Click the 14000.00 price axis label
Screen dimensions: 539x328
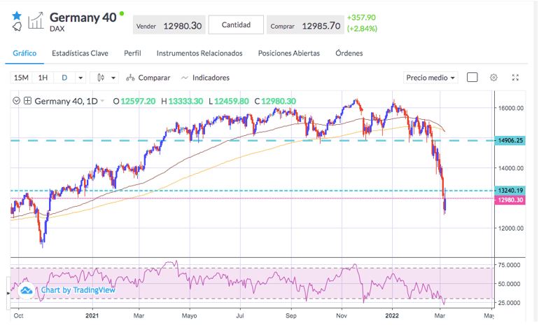(511, 168)
